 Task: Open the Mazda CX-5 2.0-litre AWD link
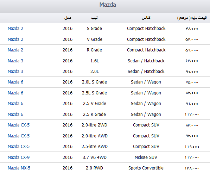tap(19, 136)
